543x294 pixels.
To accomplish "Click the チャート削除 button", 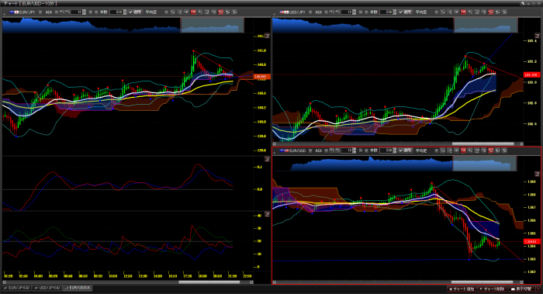I will pyautogui.click(x=493, y=289).
